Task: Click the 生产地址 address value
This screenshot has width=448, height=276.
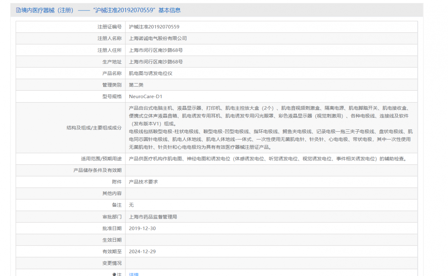Action: (x=156, y=62)
